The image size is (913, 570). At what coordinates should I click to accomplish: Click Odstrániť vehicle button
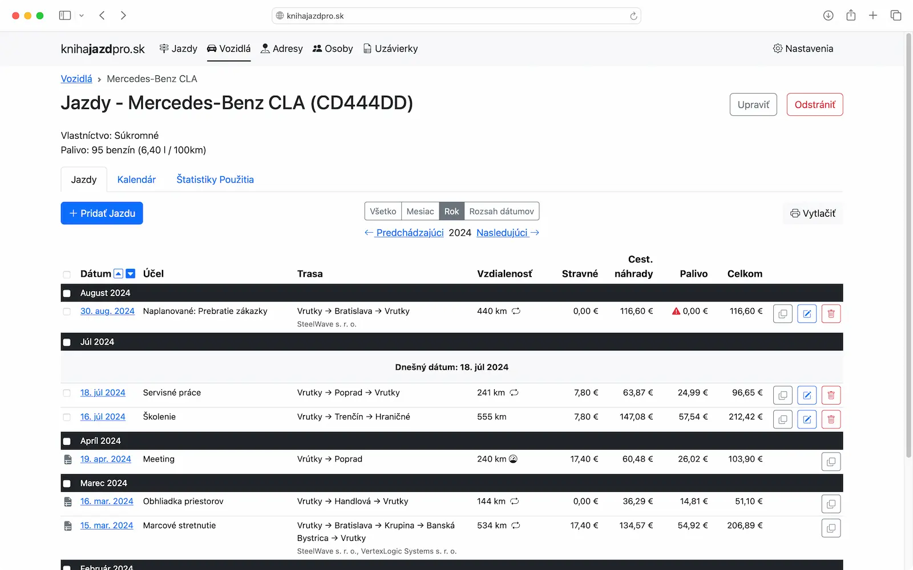click(x=815, y=104)
